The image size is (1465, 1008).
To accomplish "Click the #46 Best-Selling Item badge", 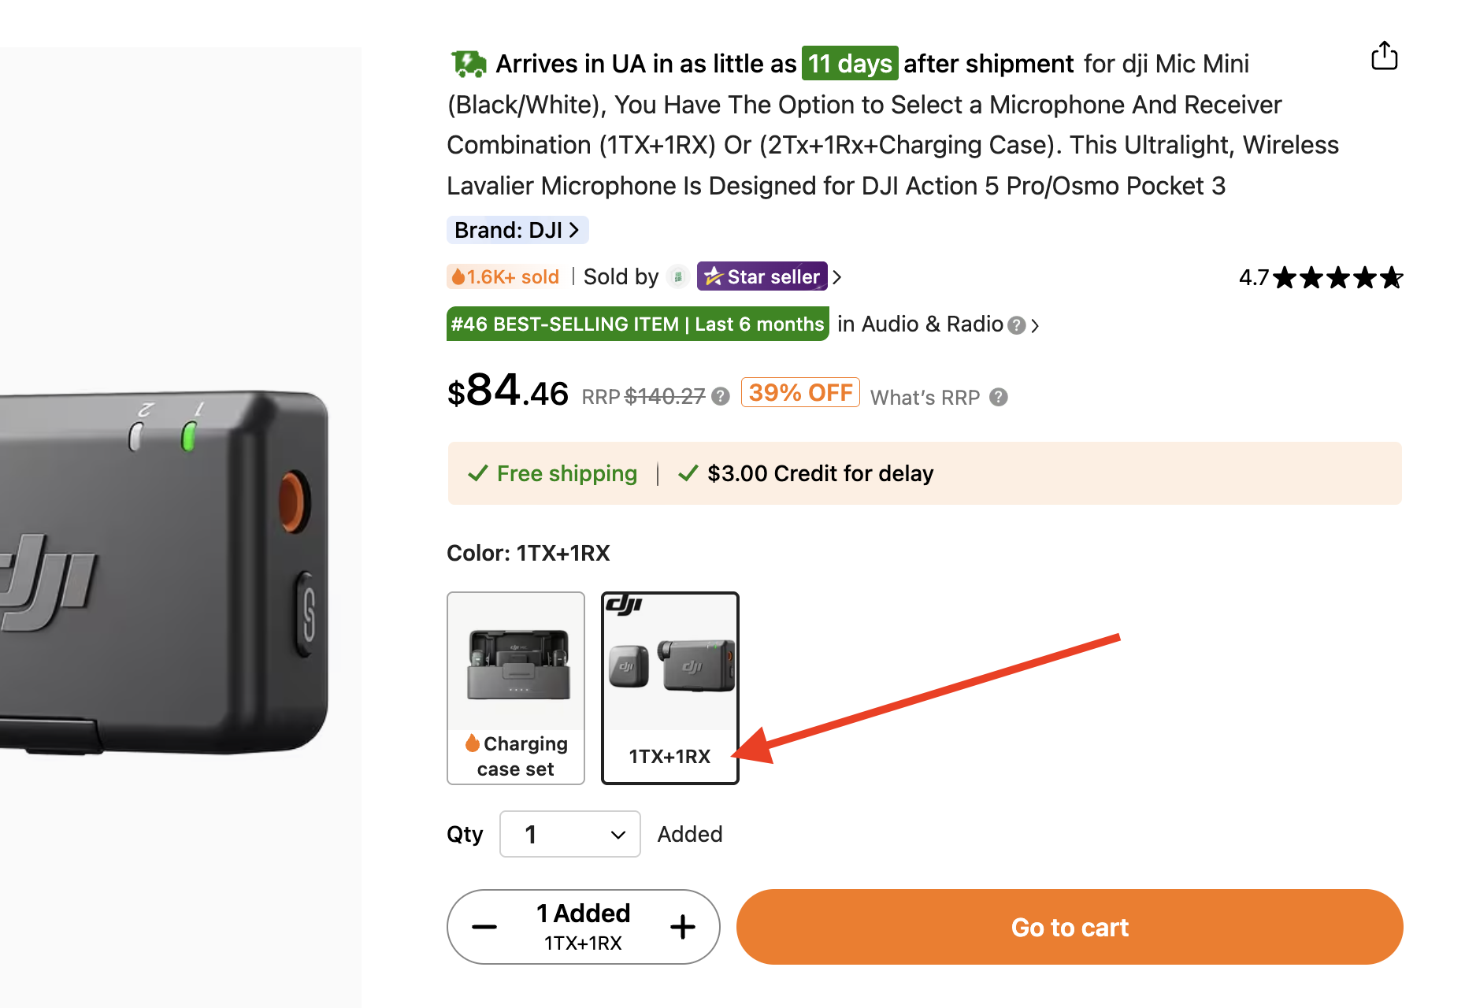I will coord(637,324).
